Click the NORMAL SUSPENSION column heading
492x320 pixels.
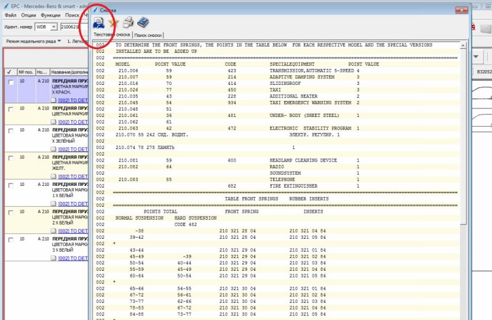(140, 218)
